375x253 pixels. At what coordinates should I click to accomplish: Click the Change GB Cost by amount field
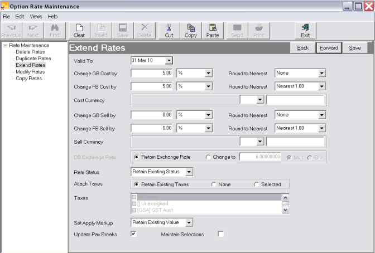click(x=152, y=73)
